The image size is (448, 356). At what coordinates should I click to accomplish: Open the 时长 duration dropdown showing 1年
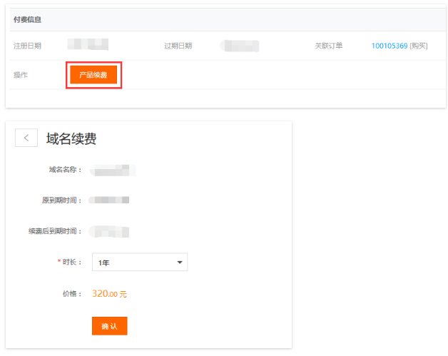point(140,262)
